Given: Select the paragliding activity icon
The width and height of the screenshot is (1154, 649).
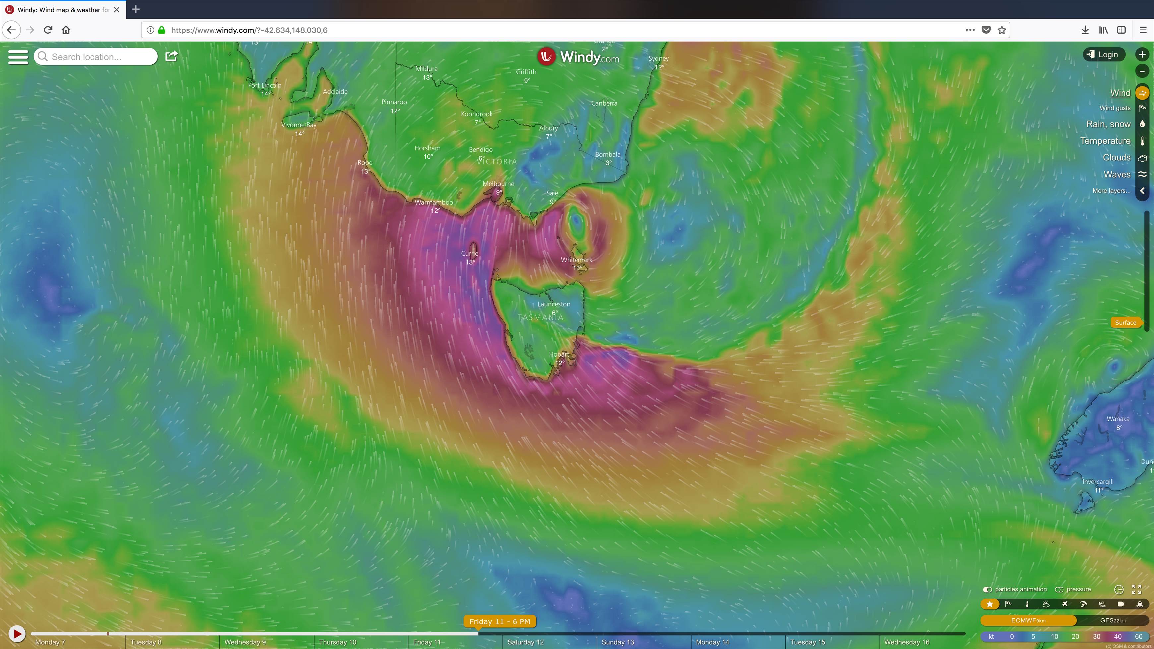Looking at the screenshot, I should click(x=1083, y=604).
